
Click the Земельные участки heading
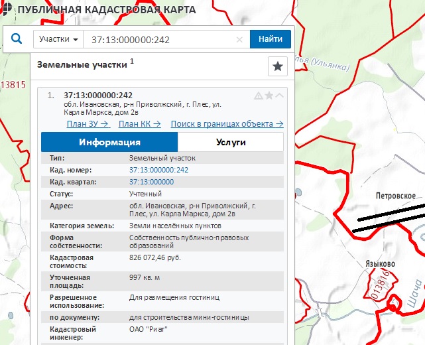[82, 64]
